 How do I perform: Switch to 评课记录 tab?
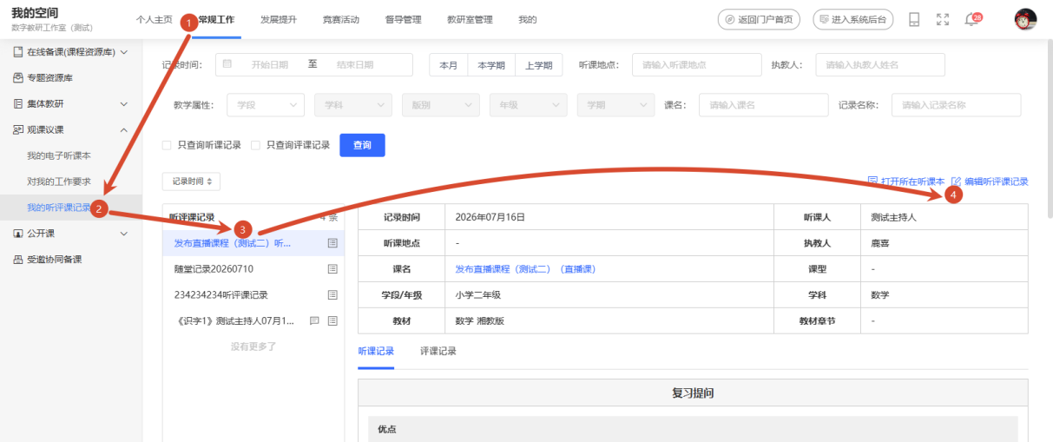coord(438,351)
